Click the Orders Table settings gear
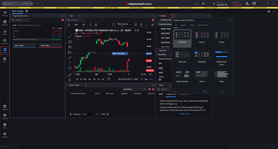This screenshot has height=149, width=278. pos(150,89)
